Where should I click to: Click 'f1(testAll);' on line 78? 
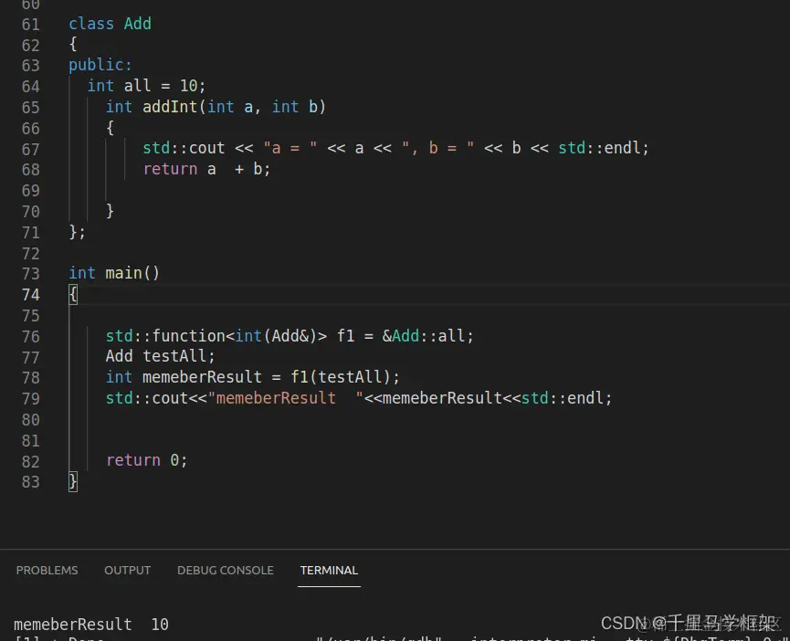click(x=345, y=377)
